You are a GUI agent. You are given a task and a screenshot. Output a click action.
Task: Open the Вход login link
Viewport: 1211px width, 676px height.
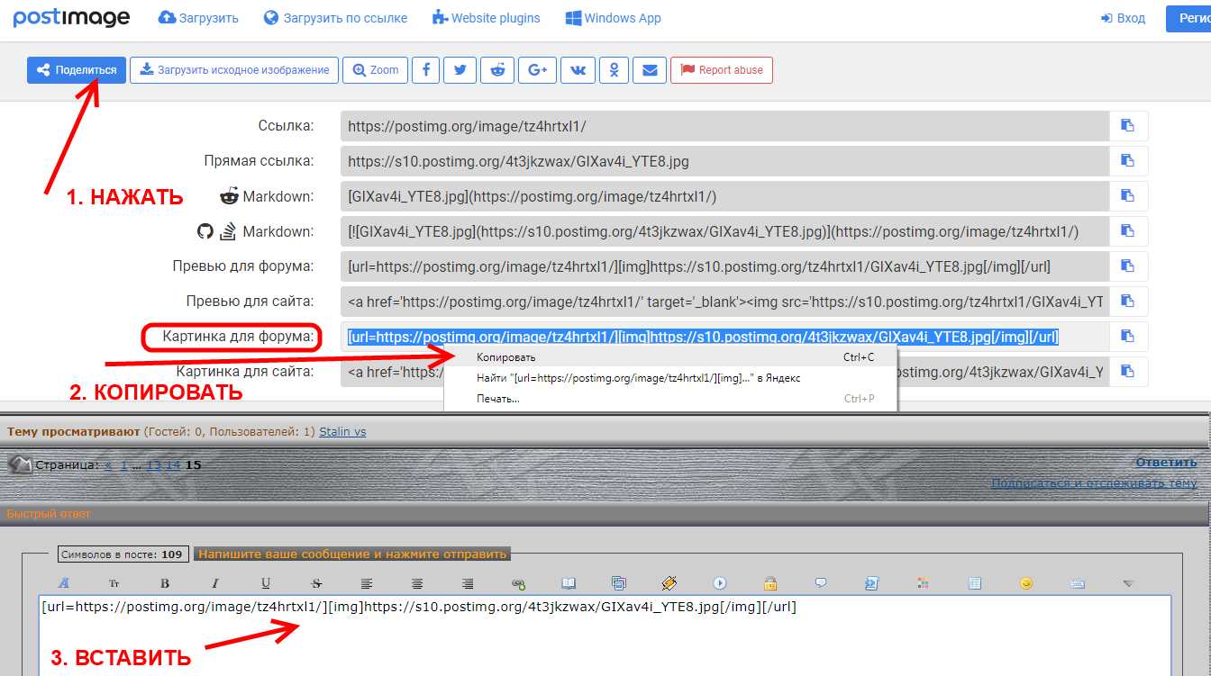pos(1123,18)
